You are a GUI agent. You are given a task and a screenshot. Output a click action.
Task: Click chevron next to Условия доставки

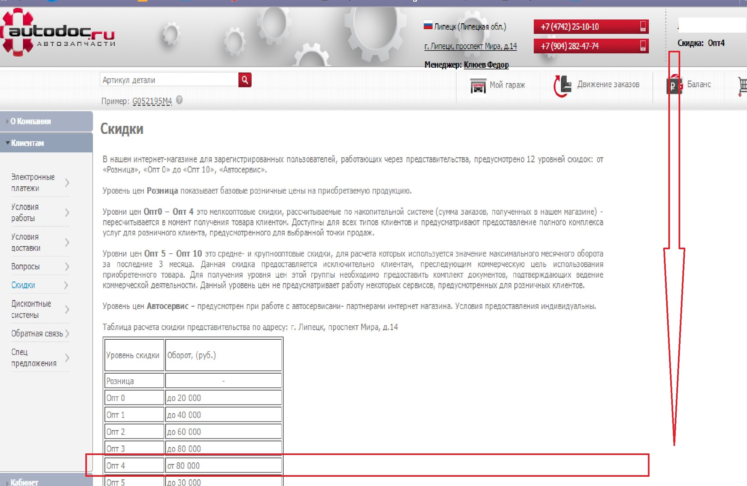click(67, 243)
